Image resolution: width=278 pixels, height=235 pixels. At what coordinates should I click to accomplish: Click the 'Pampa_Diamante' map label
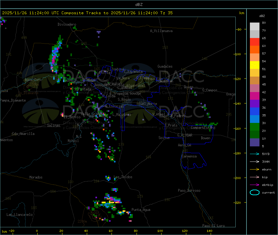click(x=13, y=100)
